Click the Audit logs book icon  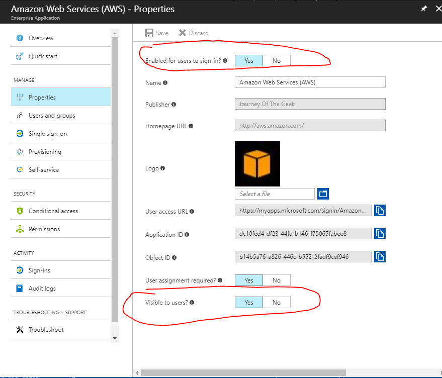(x=20, y=289)
